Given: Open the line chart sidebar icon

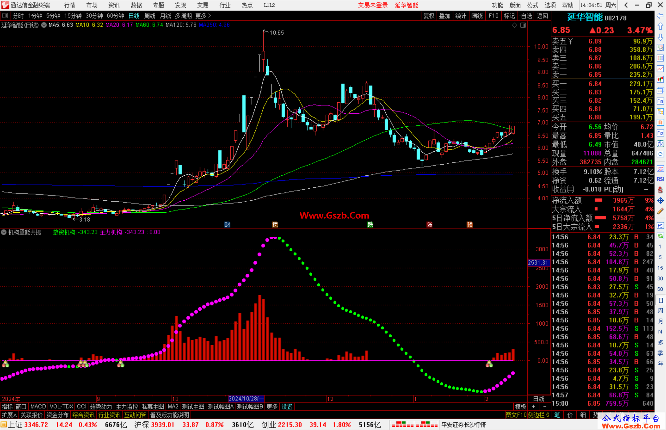Looking at the screenshot, I should (x=660, y=69).
